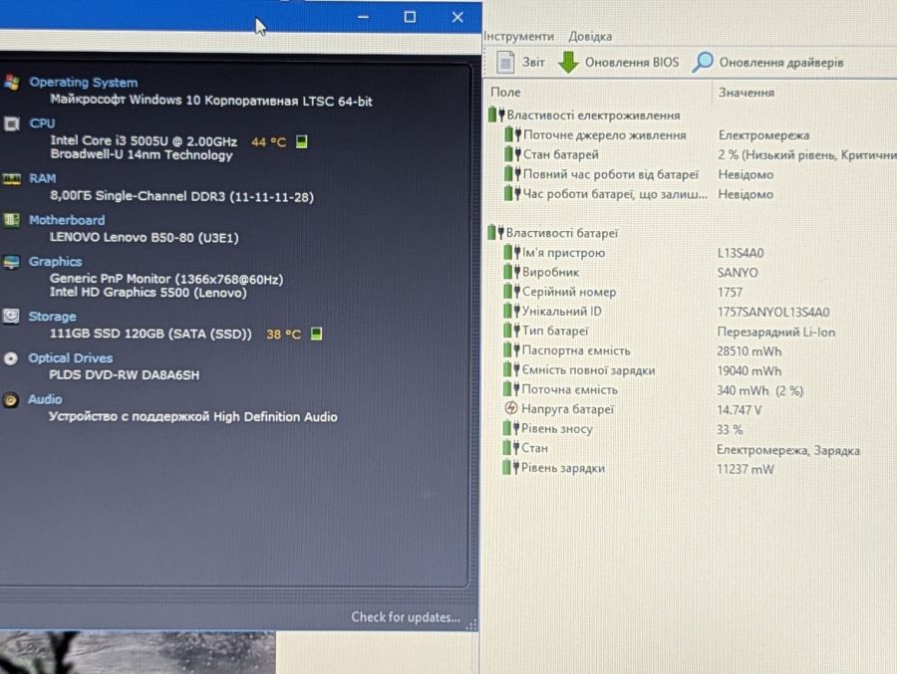Minimize the Speccy window
The width and height of the screenshot is (897, 674).
pos(363,17)
